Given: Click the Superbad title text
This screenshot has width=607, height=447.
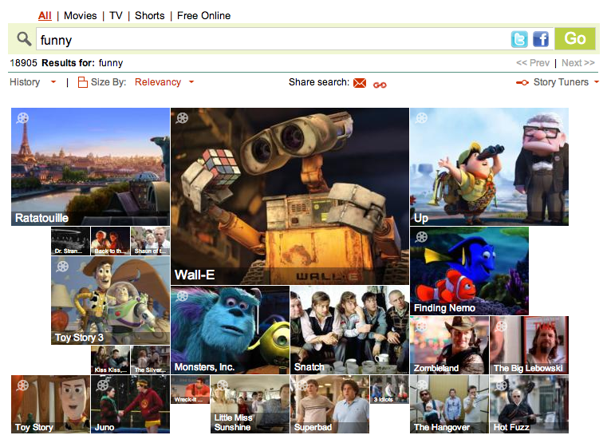Looking at the screenshot, I should [313, 427].
